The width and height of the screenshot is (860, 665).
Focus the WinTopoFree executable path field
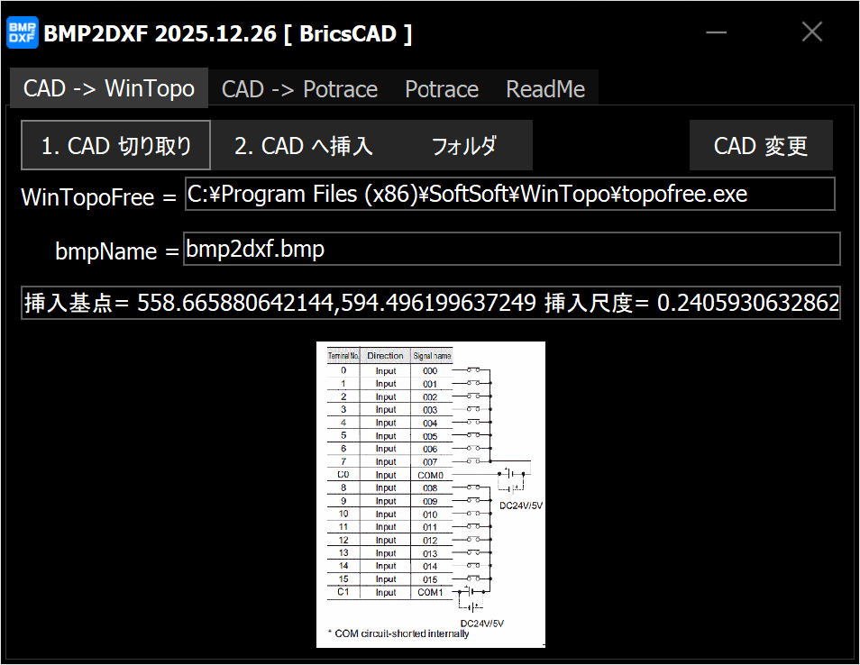[x=509, y=194]
